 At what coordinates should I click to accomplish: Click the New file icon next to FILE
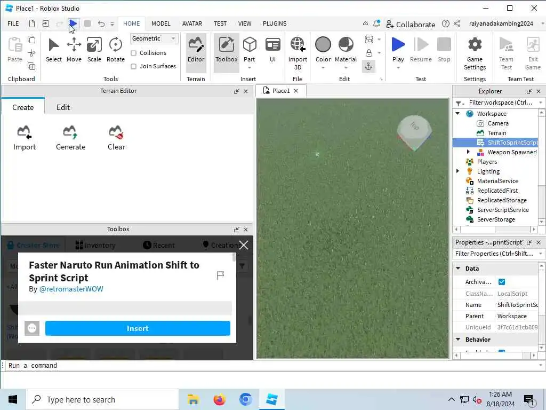coord(31,23)
